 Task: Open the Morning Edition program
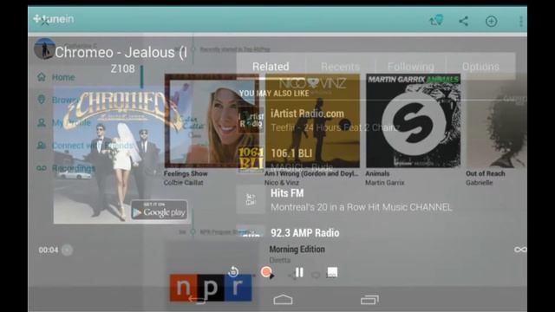(x=297, y=249)
